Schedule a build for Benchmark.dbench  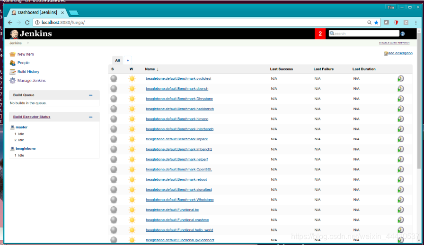point(400,88)
